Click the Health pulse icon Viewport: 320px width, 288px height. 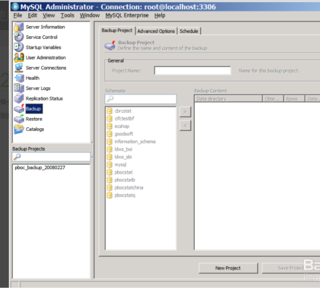point(19,78)
